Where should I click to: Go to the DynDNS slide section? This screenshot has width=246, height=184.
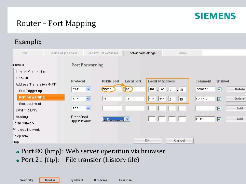point(76,180)
